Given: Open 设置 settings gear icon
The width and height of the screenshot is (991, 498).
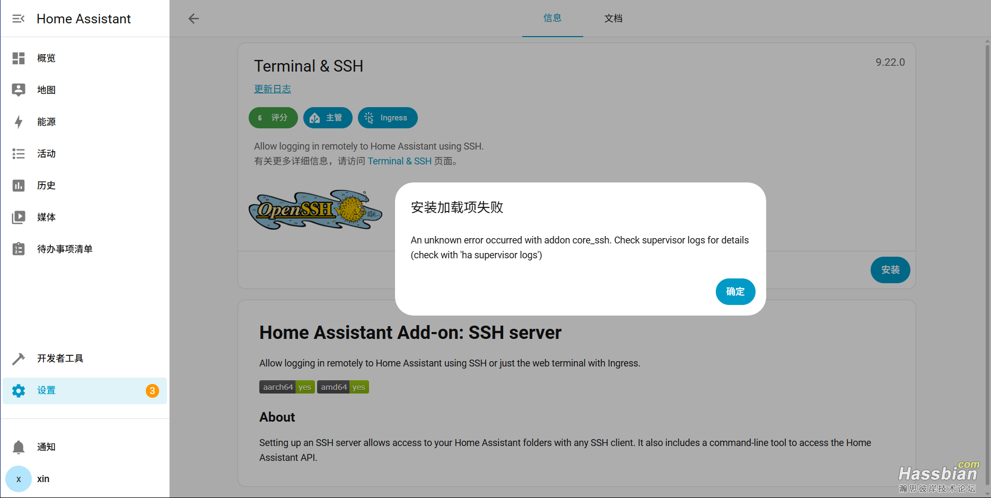Looking at the screenshot, I should [19, 391].
